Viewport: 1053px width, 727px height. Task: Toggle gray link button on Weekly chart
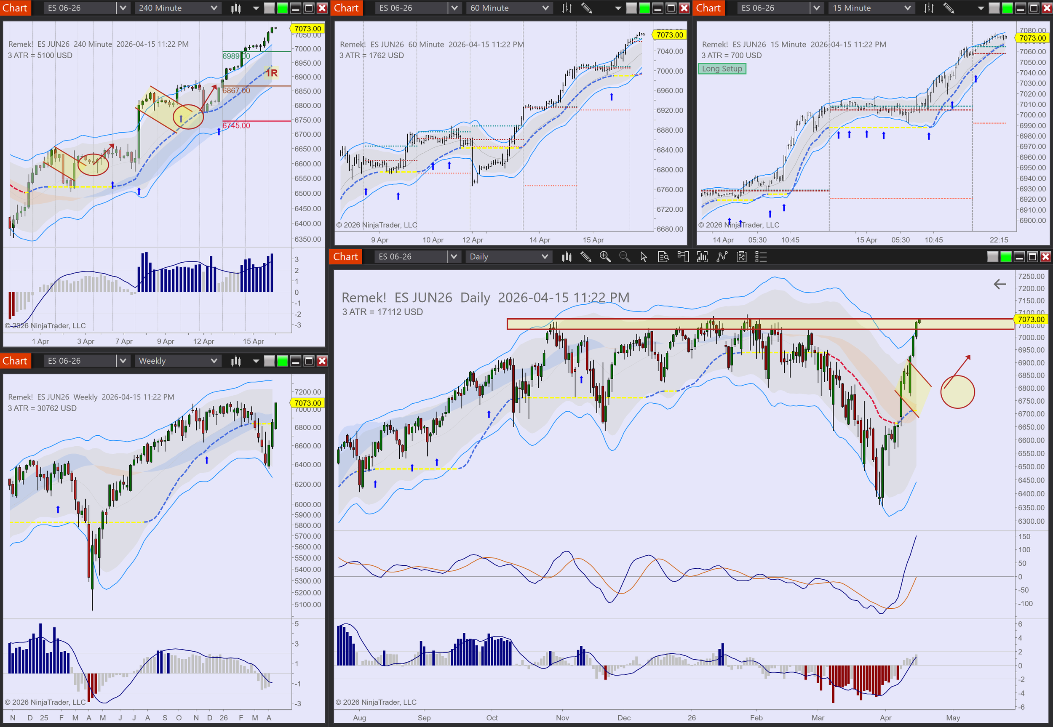(x=269, y=361)
